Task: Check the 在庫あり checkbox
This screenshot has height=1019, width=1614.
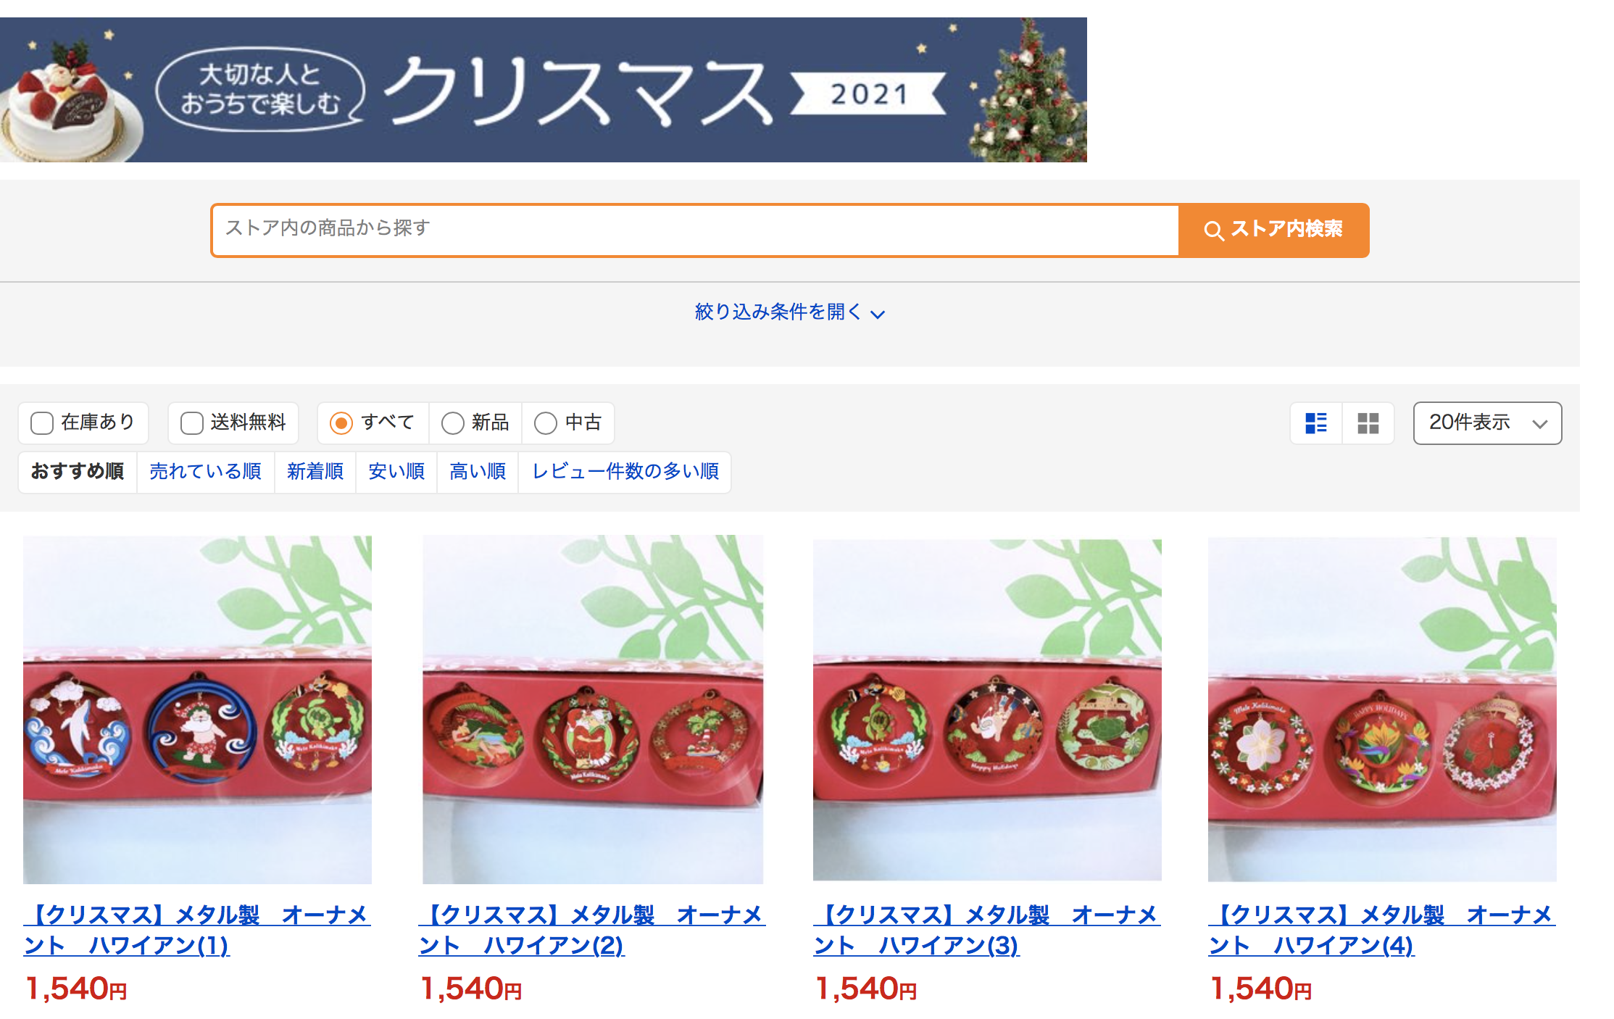Action: click(x=42, y=423)
